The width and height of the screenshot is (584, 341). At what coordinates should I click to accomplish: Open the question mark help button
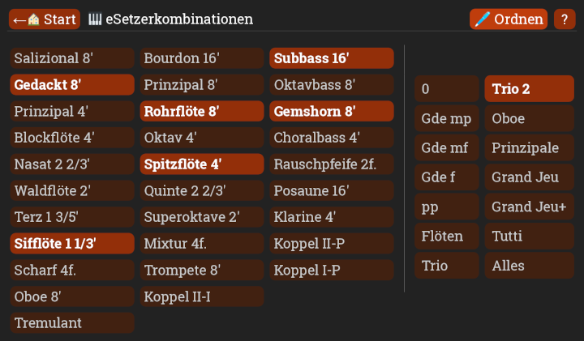[564, 19]
